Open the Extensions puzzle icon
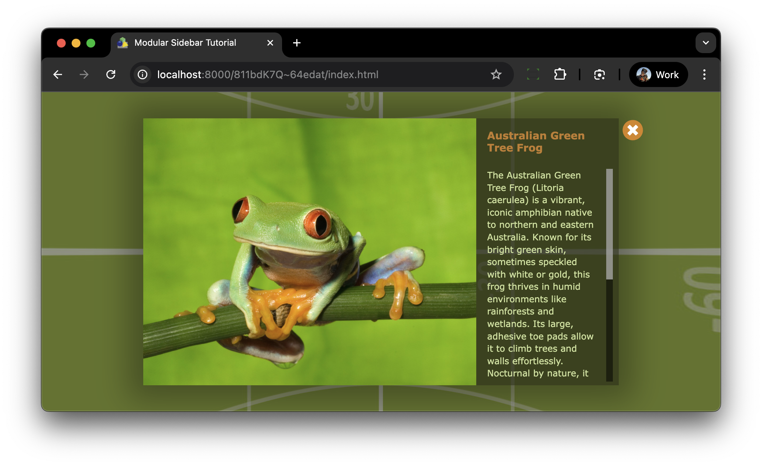762x466 pixels. coord(560,74)
